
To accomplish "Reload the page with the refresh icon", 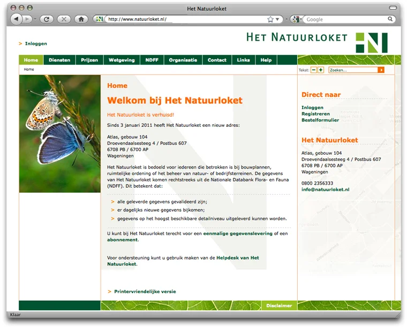I will tap(47, 19).
